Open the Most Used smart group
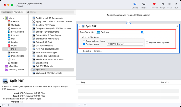Screen dimensions: 181x107 point(14,66)
